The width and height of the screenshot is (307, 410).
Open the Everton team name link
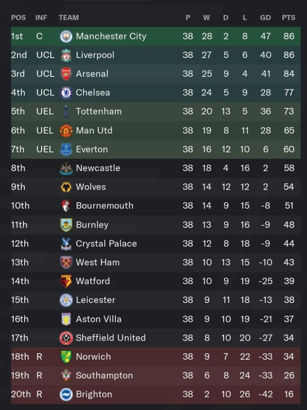[92, 149]
